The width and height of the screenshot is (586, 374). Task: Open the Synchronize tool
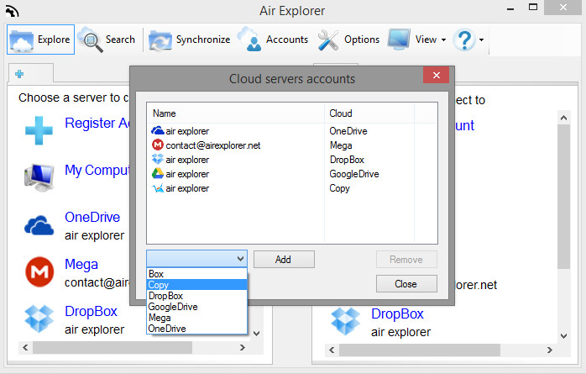click(x=189, y=40)
